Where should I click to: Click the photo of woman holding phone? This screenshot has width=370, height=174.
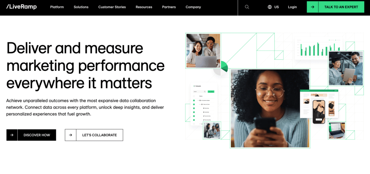click(x=270, y=108)
